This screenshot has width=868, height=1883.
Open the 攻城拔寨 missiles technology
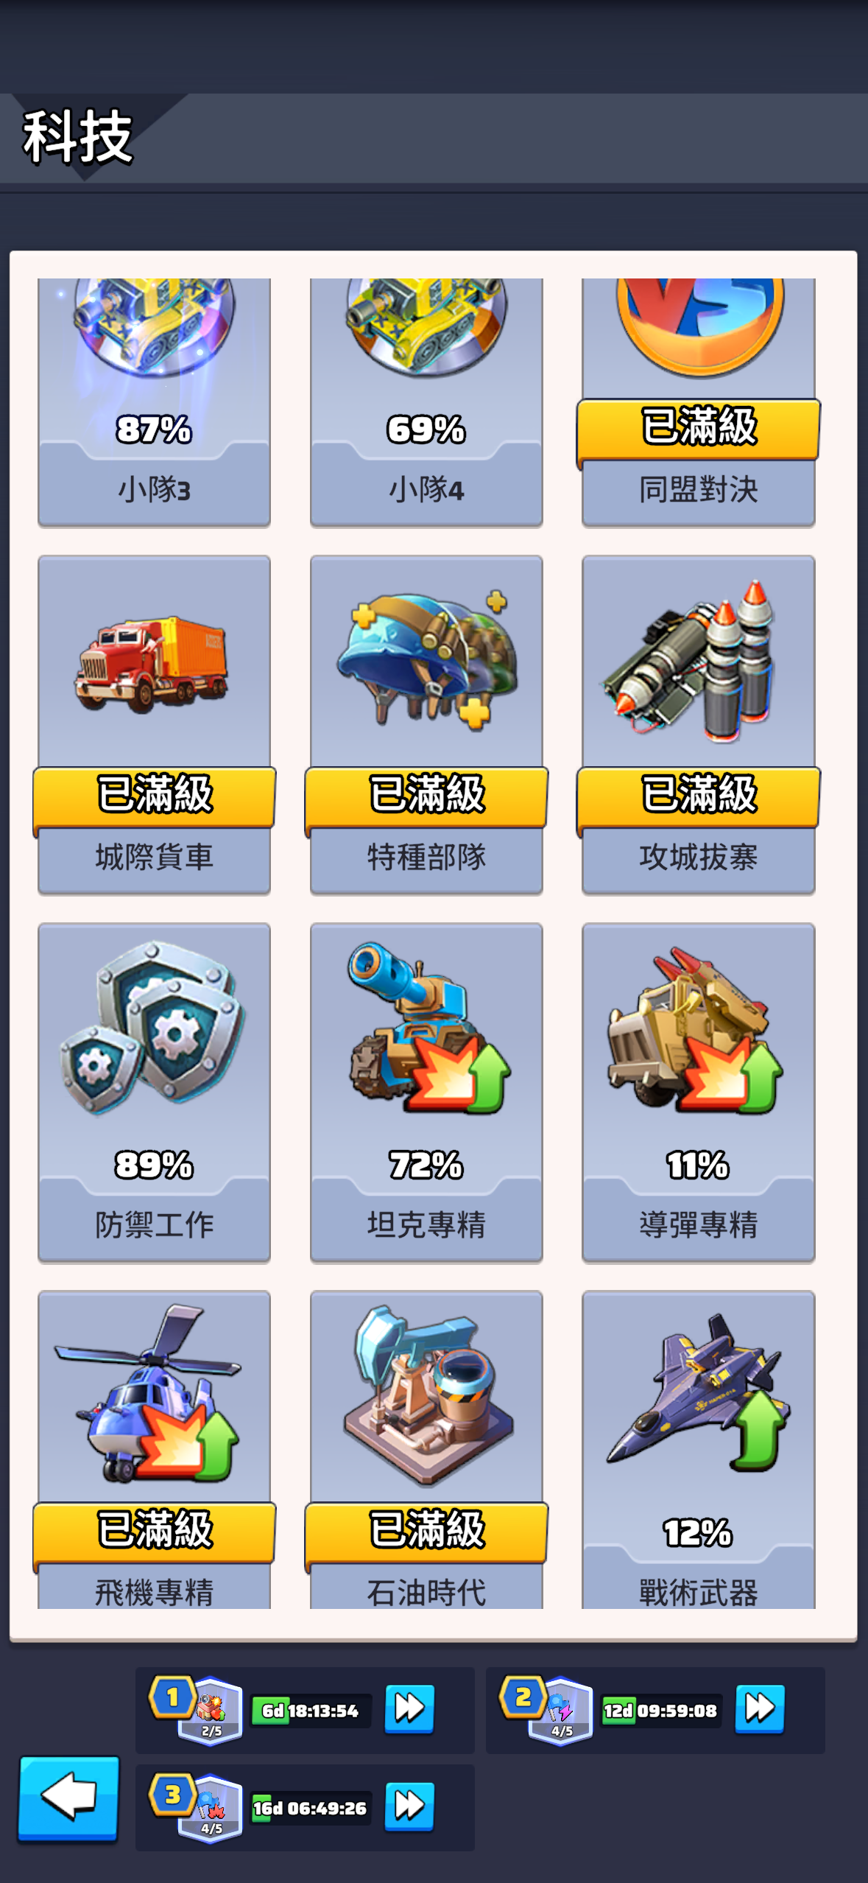(698, 726)
